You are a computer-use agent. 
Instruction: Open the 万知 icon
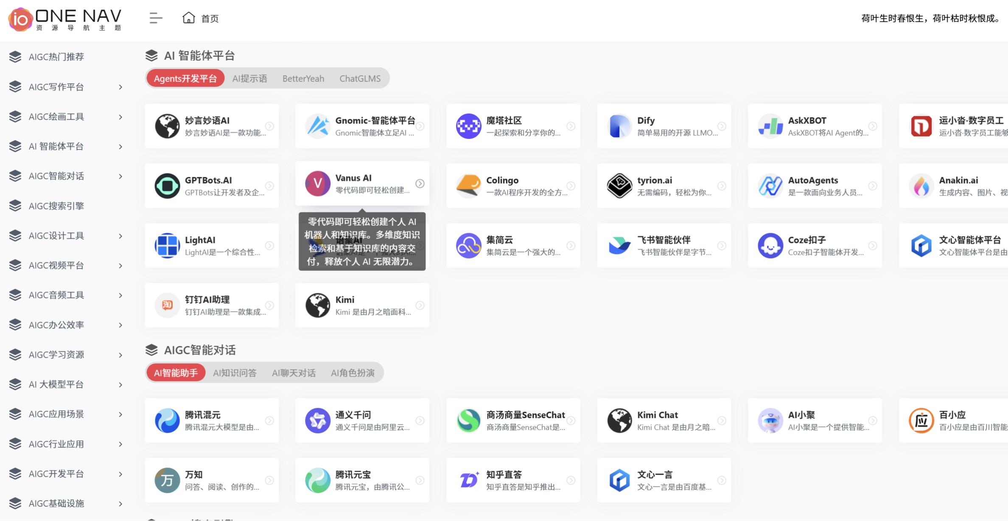pos(167,480)
